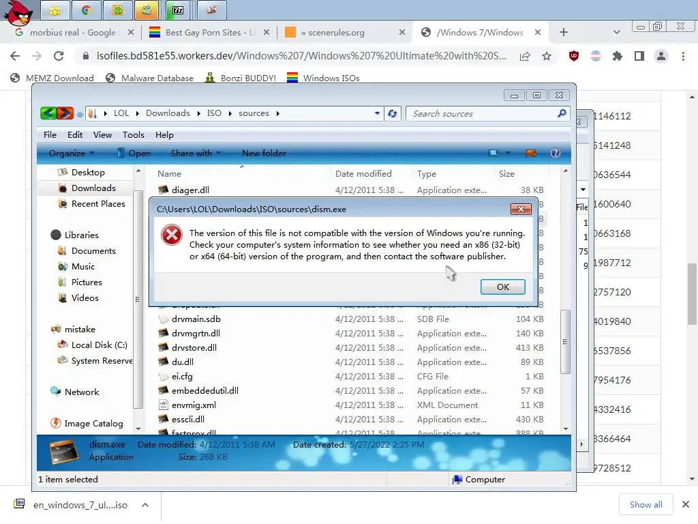Click the search magnifier in Explorer
This screenshot has height=524, width=698.
[x=562, y=113]
